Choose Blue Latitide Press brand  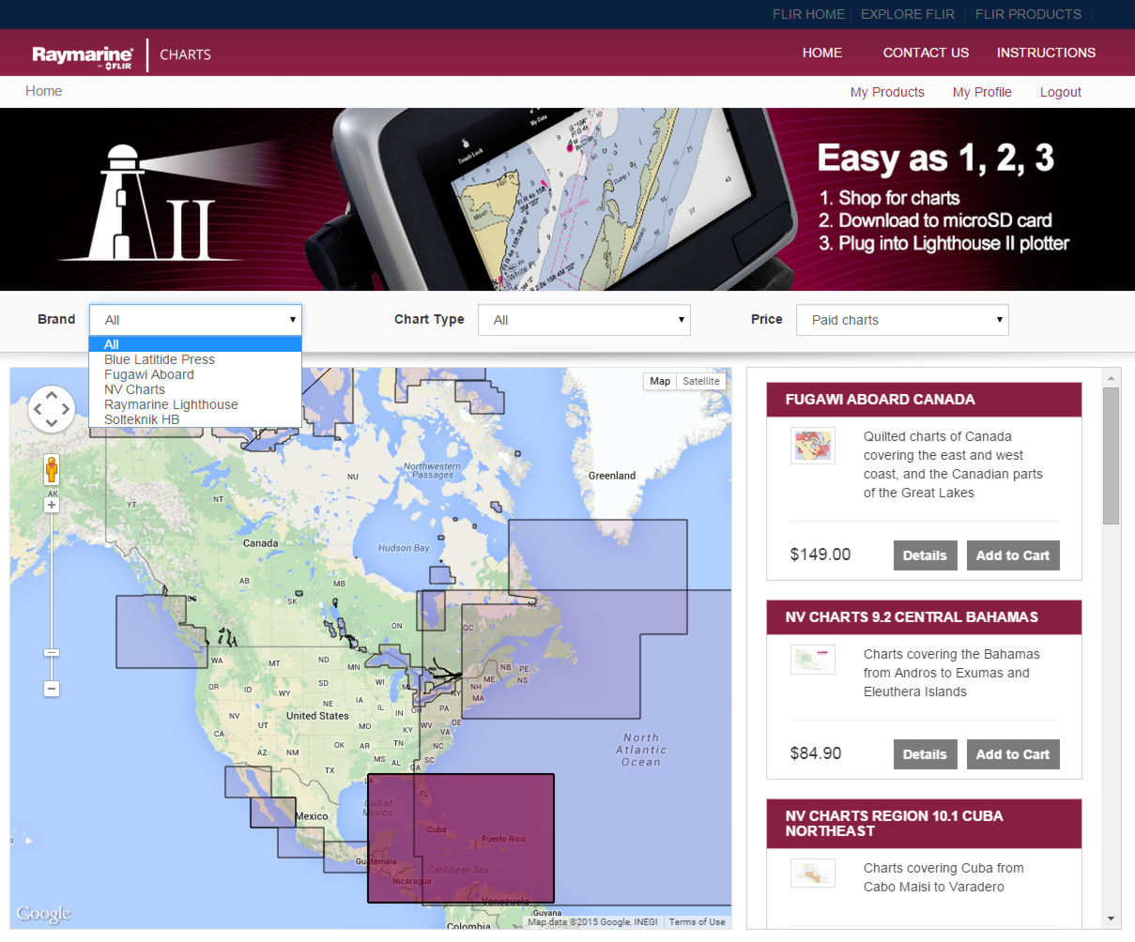(195, 359)
